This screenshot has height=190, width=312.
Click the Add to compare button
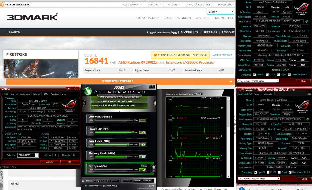(x=222, y=55)
